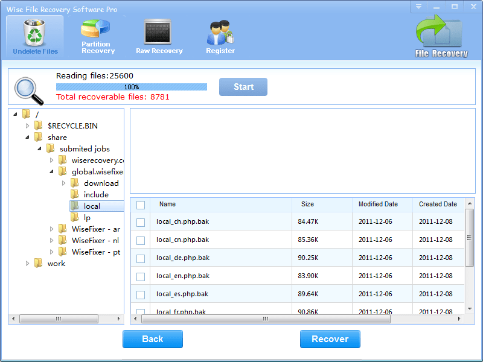
Task: Switch to the Partition Recovery tab label
Action: point(98,48)
